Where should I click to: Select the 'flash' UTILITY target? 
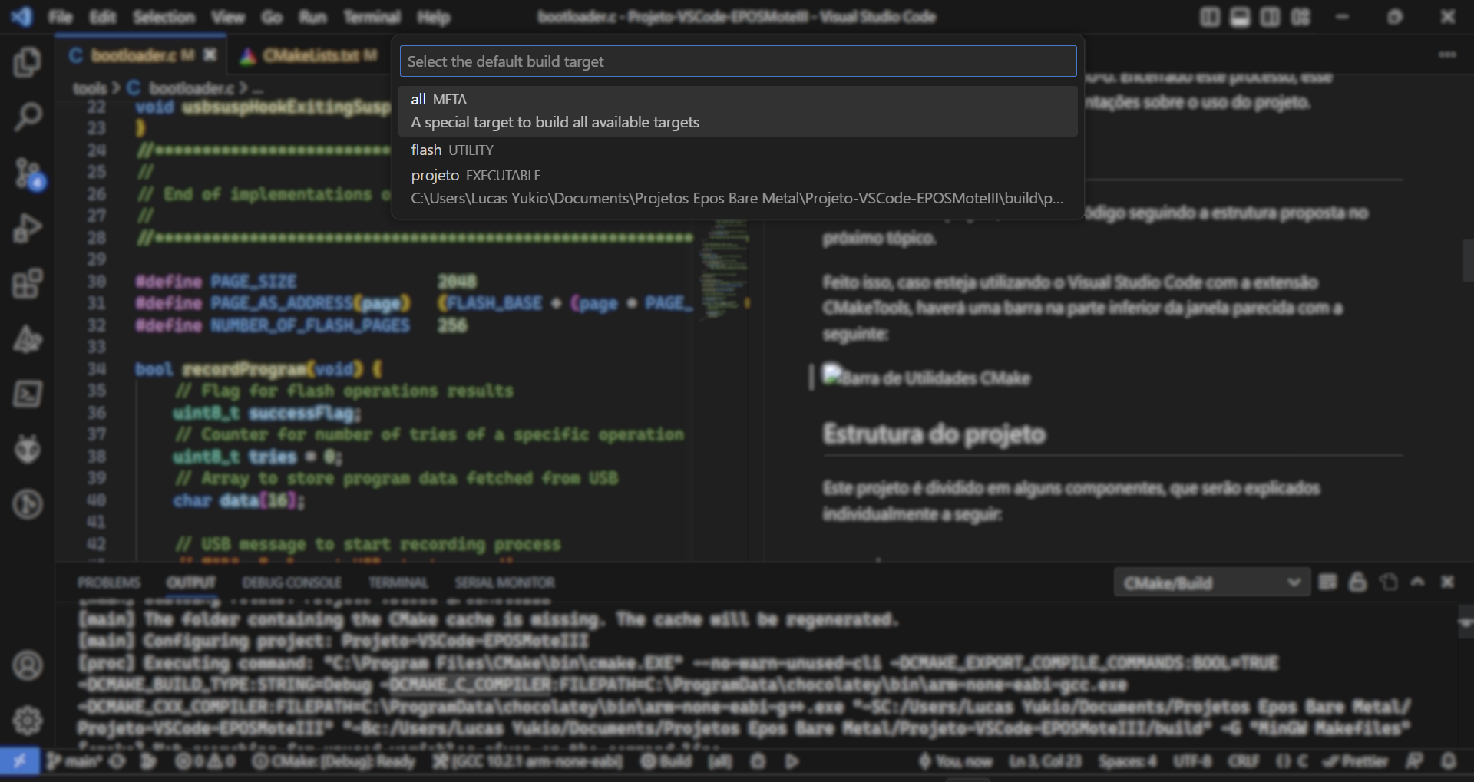pyautogui.click(x=738, y=150)
